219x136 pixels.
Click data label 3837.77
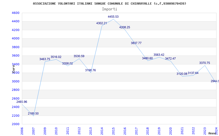pyautogui.click(x=136, y=43)
